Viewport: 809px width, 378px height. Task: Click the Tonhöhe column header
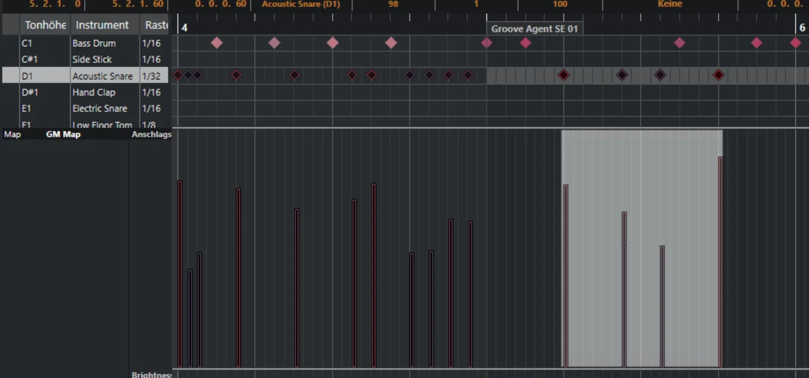tap(45, 25)
